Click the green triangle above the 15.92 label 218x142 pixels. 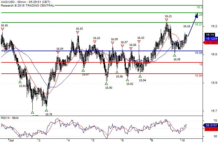click(x=127, y=80)
